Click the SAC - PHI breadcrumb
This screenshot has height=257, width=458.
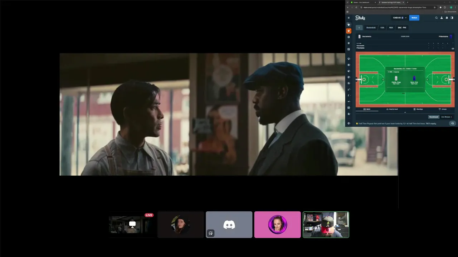click(402, 27)
